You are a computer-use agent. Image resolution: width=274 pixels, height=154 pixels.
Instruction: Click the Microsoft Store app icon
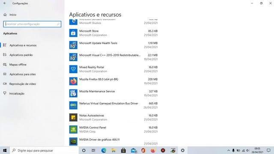[73, 33]
